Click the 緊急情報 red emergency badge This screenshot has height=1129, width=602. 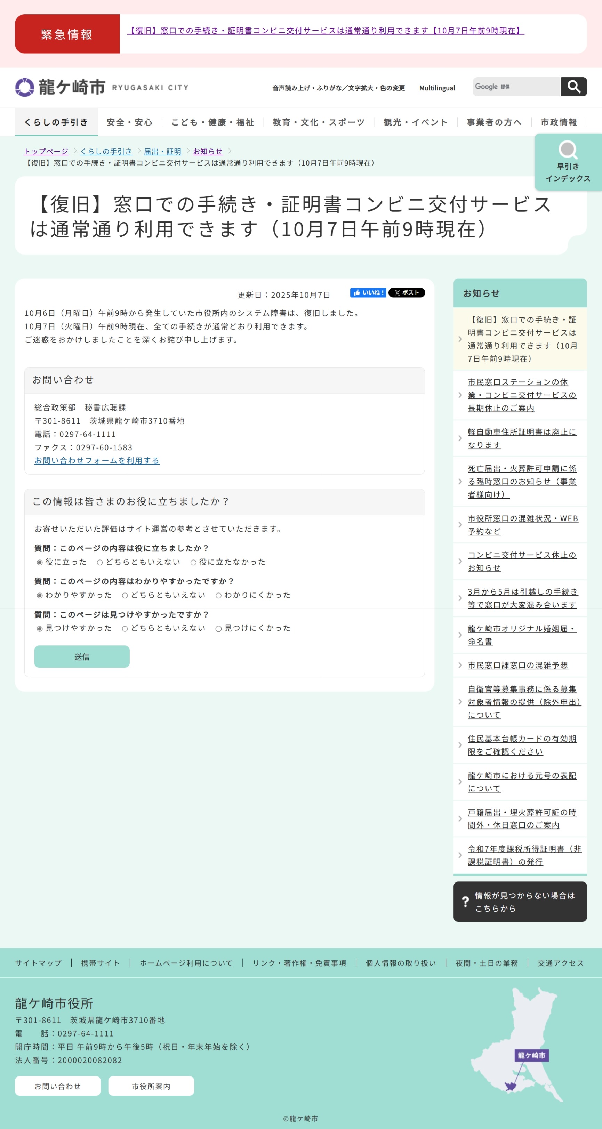(67, 34)
